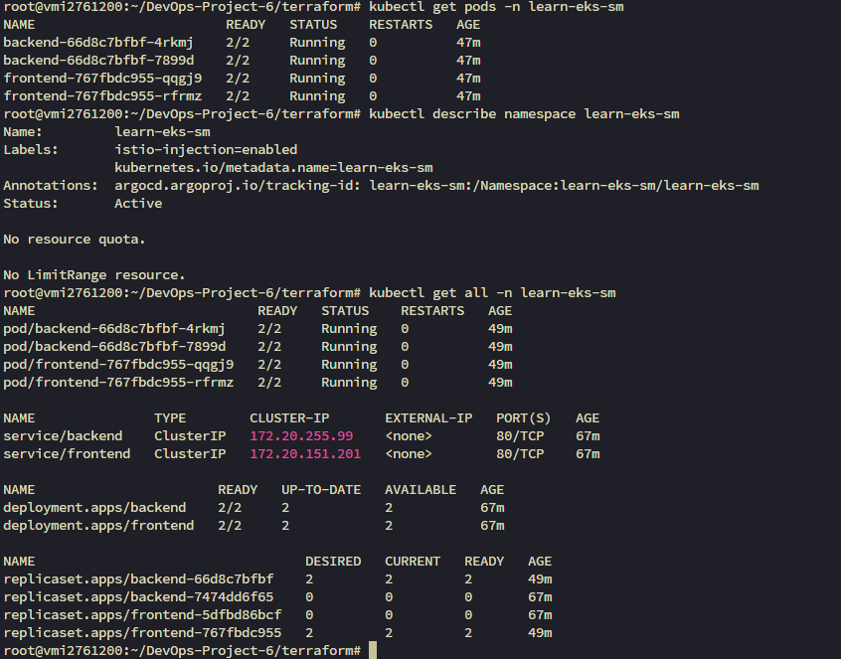The height and width of the screenshot is (659, 841).
Task: Select Running status of frontend-767fbdc955-rfrmz
Action: (x=316, y=95)
